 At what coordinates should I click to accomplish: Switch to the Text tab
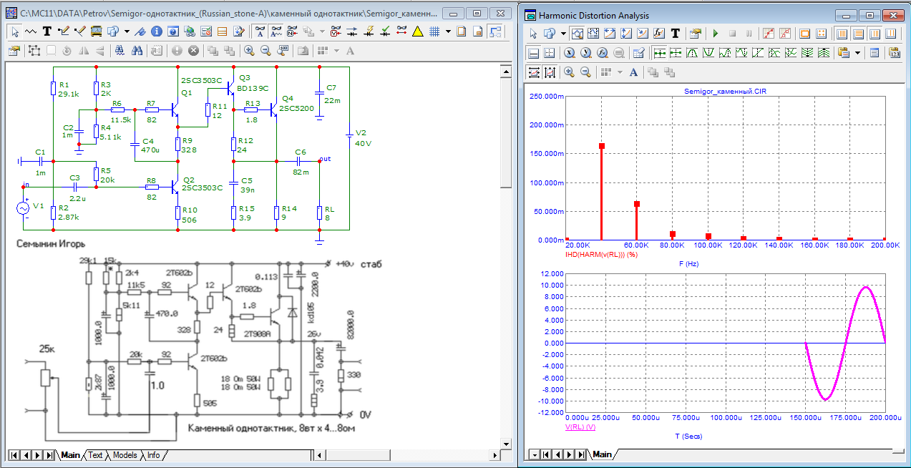(95, 455)
